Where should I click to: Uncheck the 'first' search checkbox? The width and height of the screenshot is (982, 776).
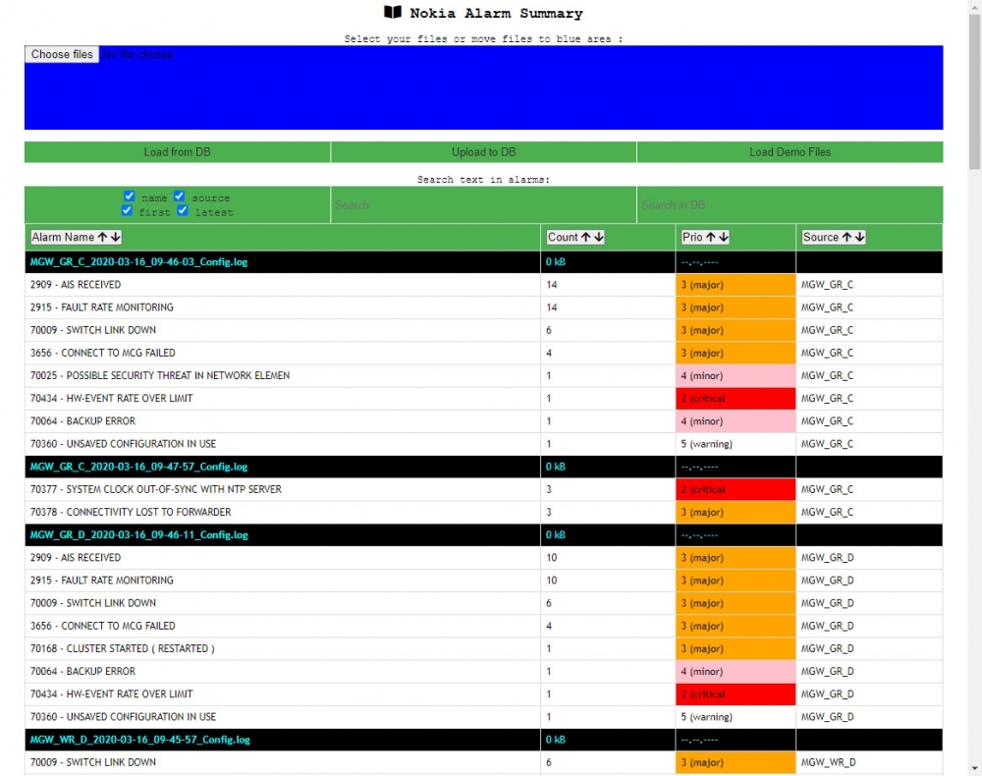[x=127, y=210]
